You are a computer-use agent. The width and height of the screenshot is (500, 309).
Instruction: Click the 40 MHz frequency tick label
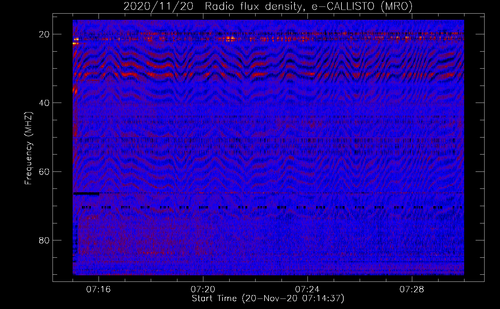tap(44, 103)
